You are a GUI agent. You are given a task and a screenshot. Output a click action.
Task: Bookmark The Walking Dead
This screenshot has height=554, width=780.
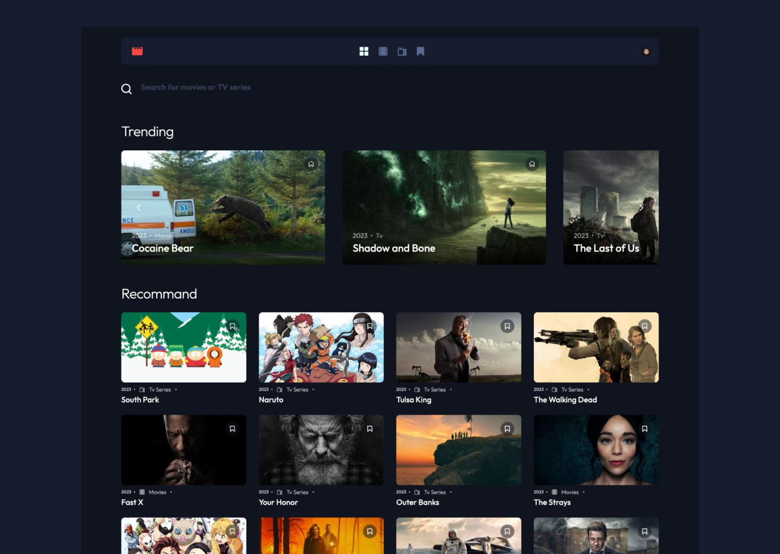pos(645,326)
